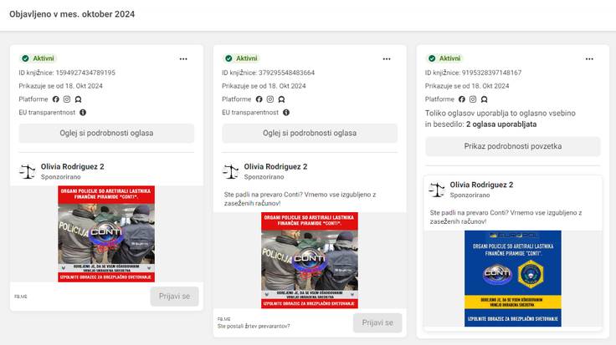Click scales avatar in ad 379295548483664
The image size is (616, 345).
click(231, 171)
